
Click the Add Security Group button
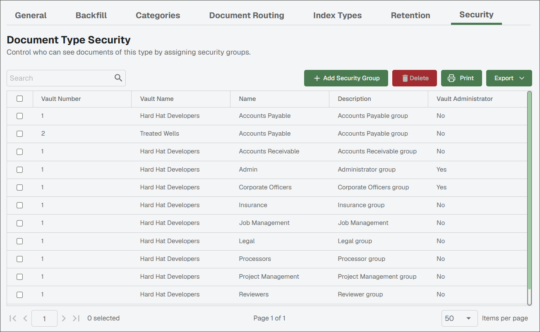click(x=346, y=78)
